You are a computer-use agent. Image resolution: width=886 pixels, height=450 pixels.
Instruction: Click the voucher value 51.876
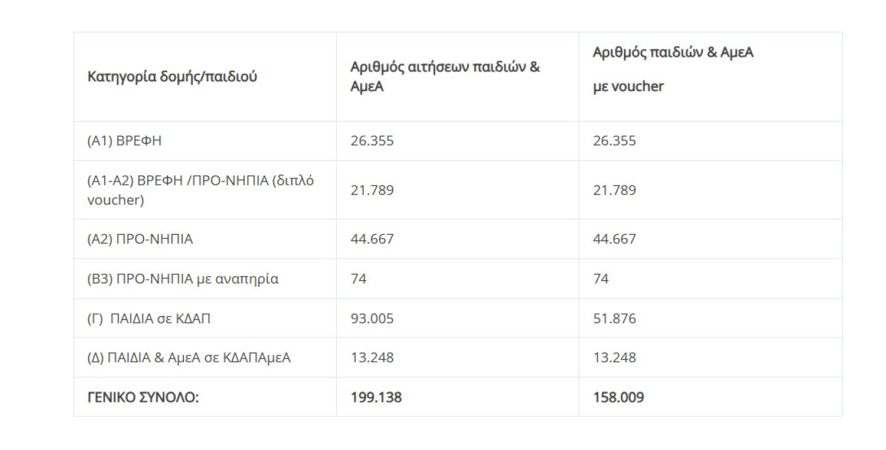click(x=614, y=319)
